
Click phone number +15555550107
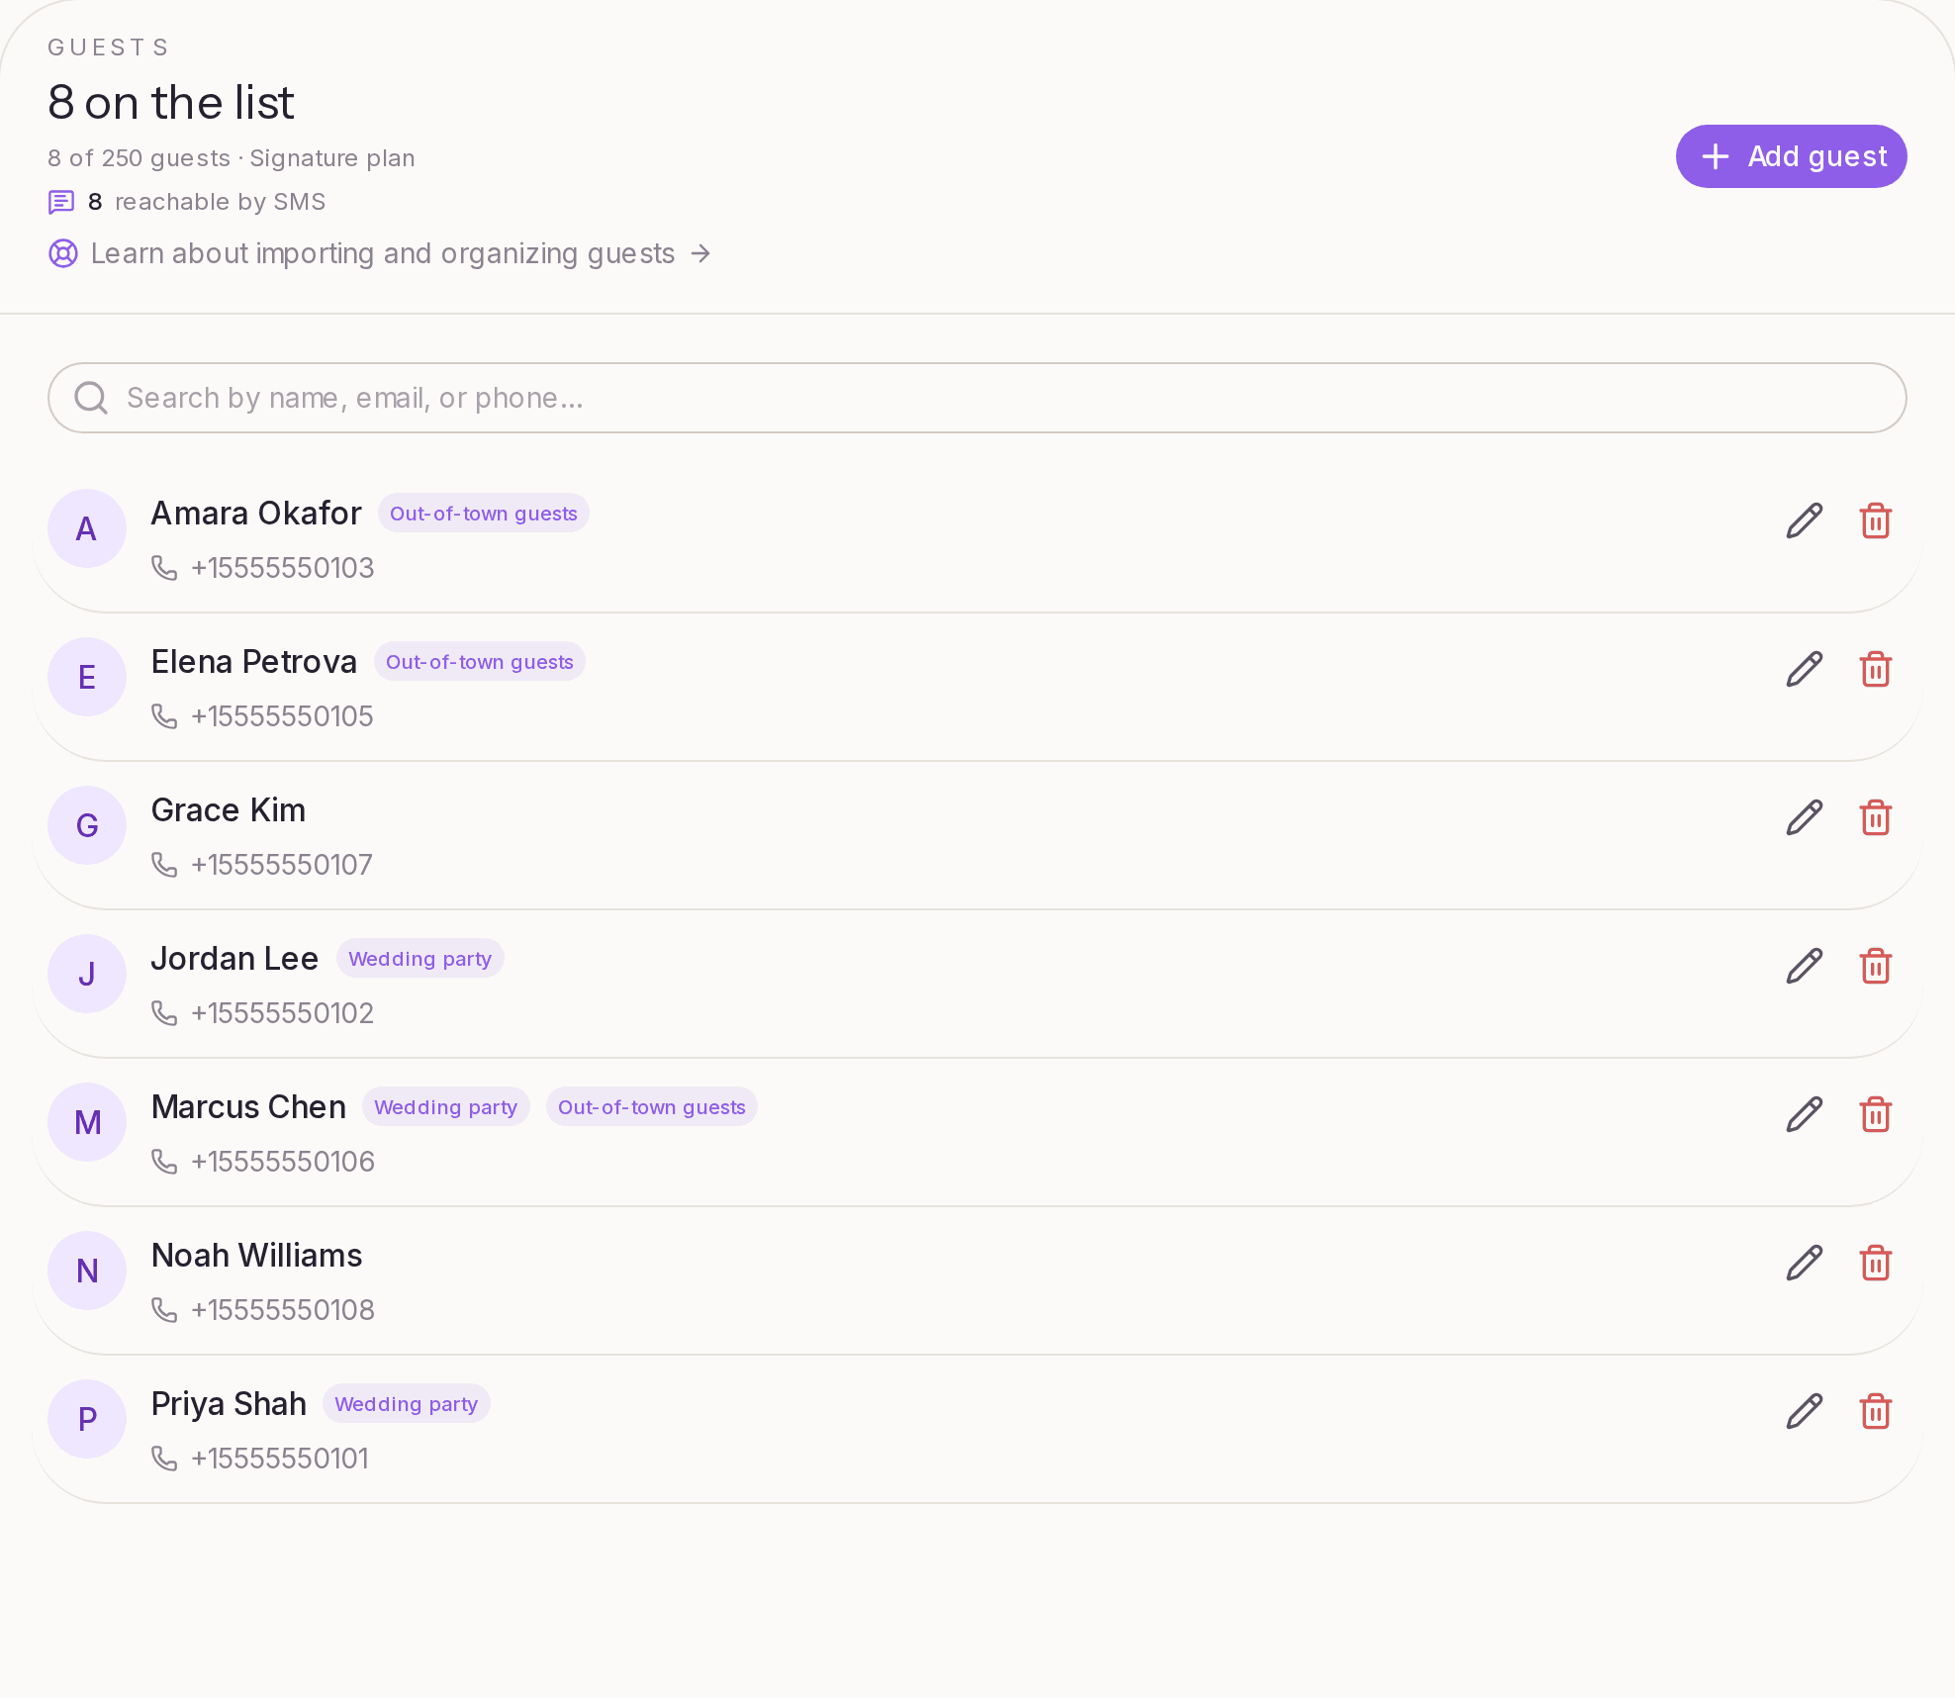click(282, 865)
